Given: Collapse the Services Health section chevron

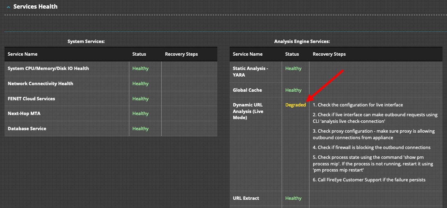Looking at the screenshot, I should pyautogui.click(x=8, y=7).
